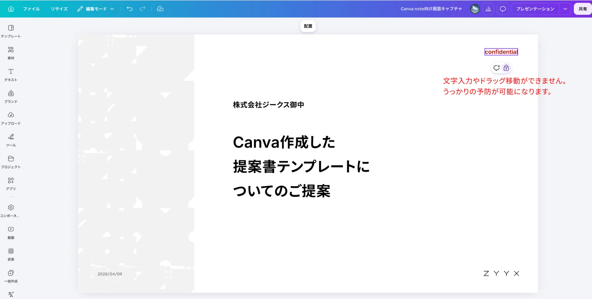This screenshot has width=592, height=299.
Task: Open the プロジェクト projects folder
Action: [11, 162]
